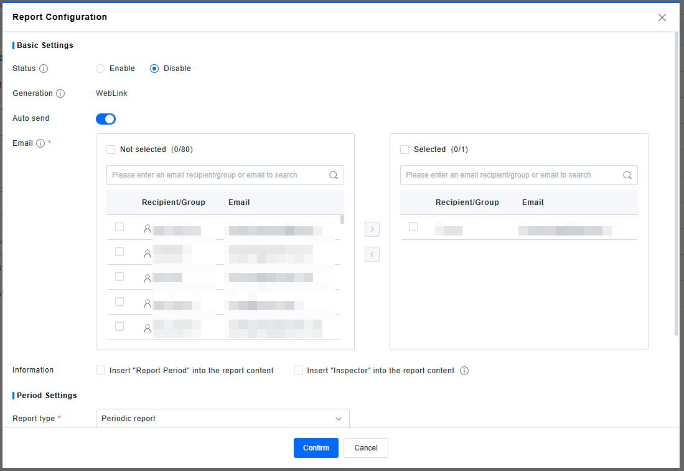Click the info icon next to Status
This screenshot has height=471, width=684.
coord(44,69)
